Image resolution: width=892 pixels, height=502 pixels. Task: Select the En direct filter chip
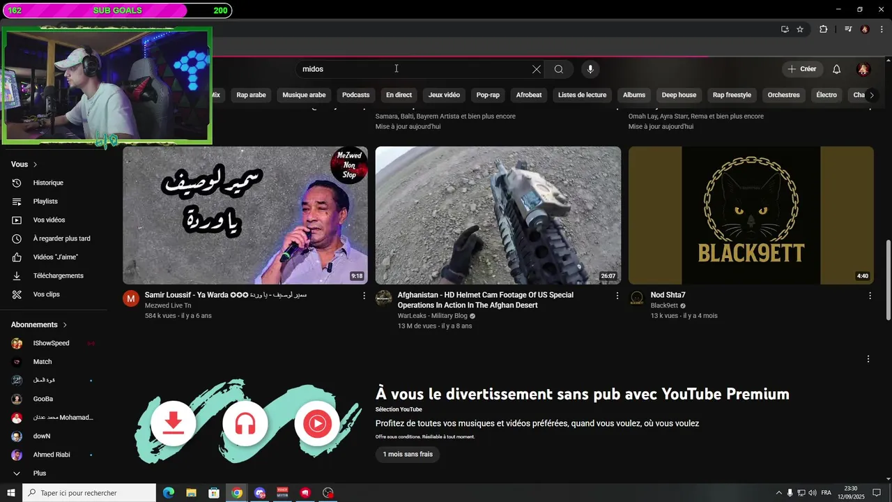(x=399, y=95)
